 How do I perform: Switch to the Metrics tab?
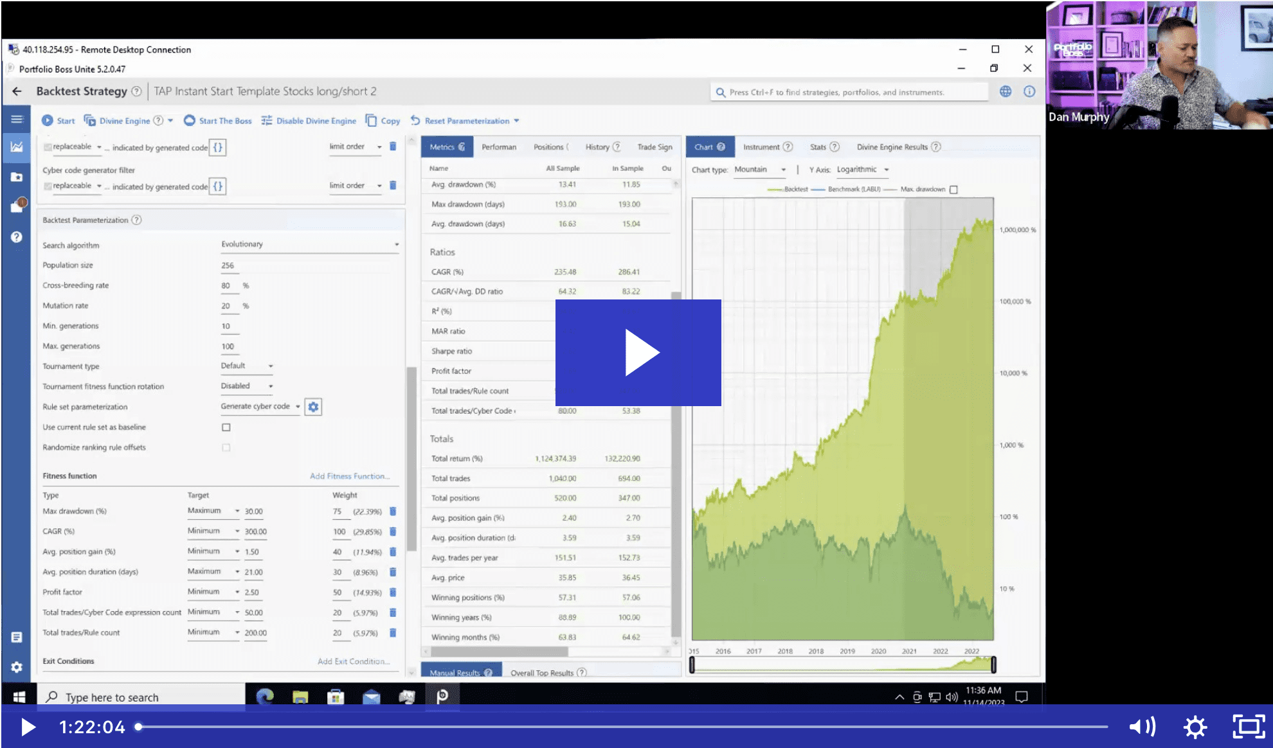tap(447, 147)
